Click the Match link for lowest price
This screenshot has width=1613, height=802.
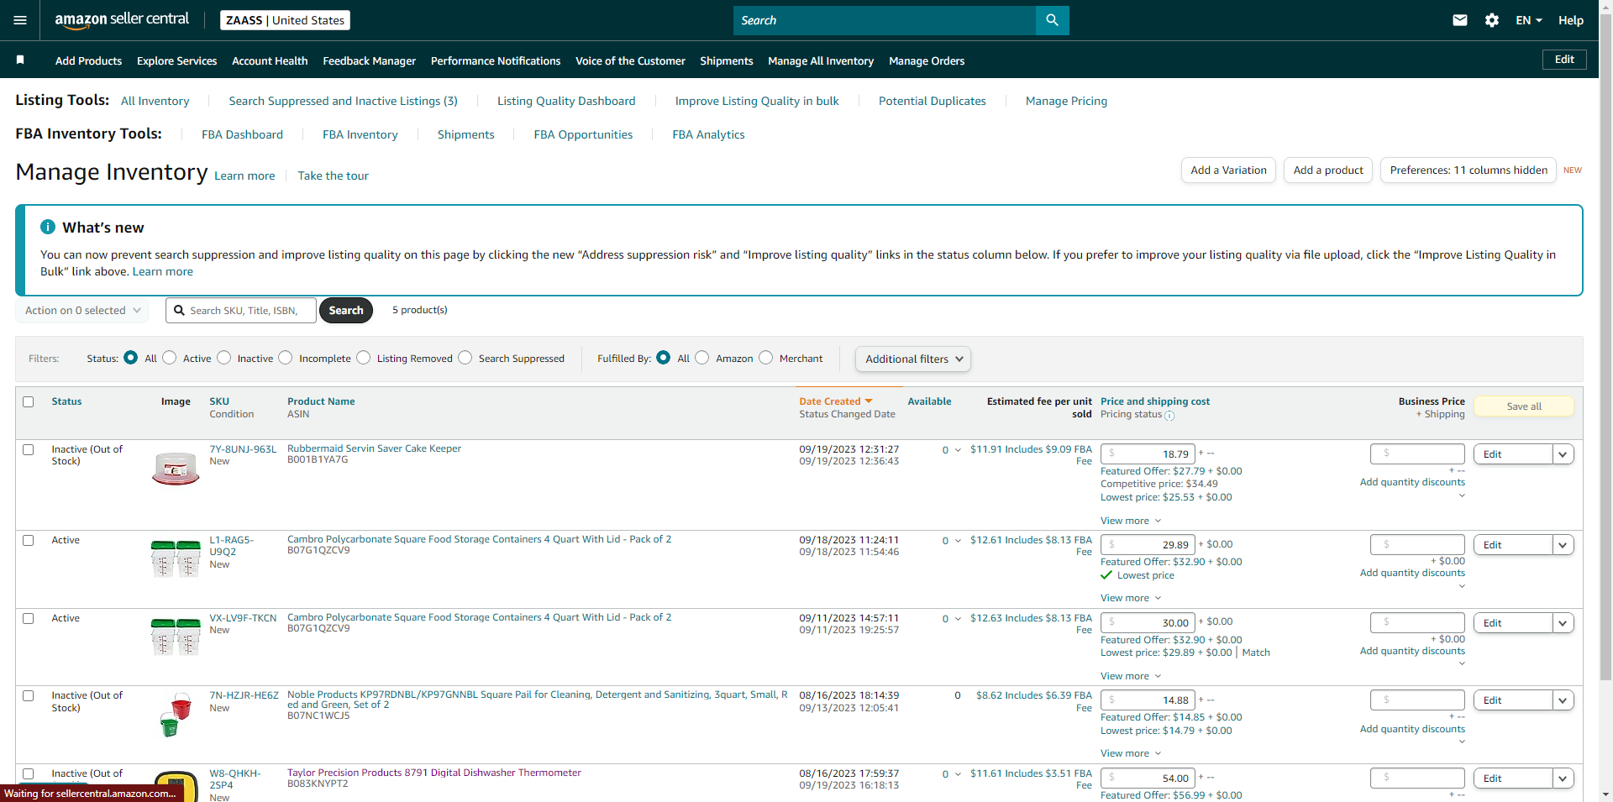[x=1256, y=653]
